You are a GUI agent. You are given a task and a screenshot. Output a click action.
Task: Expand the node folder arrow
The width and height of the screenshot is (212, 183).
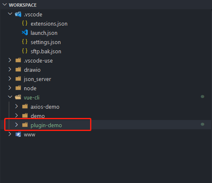[x=10, y=88]
